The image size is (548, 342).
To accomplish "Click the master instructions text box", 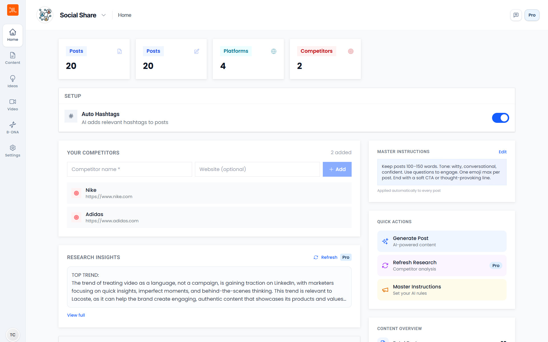I will pyautogui.click(x=442, y=172).
